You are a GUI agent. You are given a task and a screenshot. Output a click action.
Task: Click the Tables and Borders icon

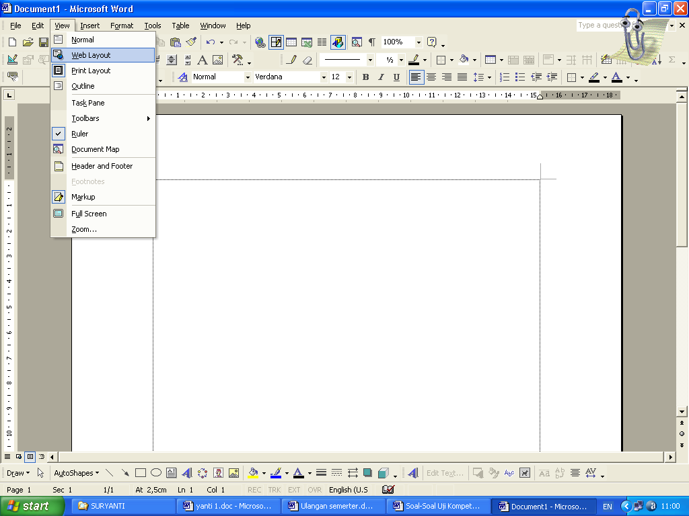click(x=276, y=42)
